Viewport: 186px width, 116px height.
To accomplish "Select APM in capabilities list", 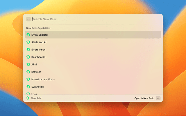I will (x=34, y=64).
